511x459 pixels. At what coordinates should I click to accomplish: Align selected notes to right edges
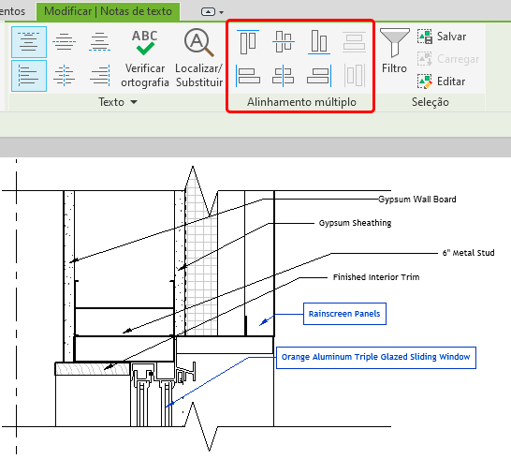tap(319, 76)
